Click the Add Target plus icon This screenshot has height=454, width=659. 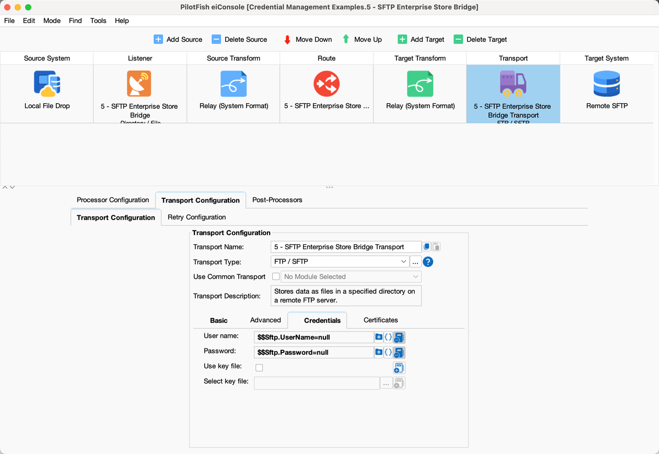tap(402, 40)
